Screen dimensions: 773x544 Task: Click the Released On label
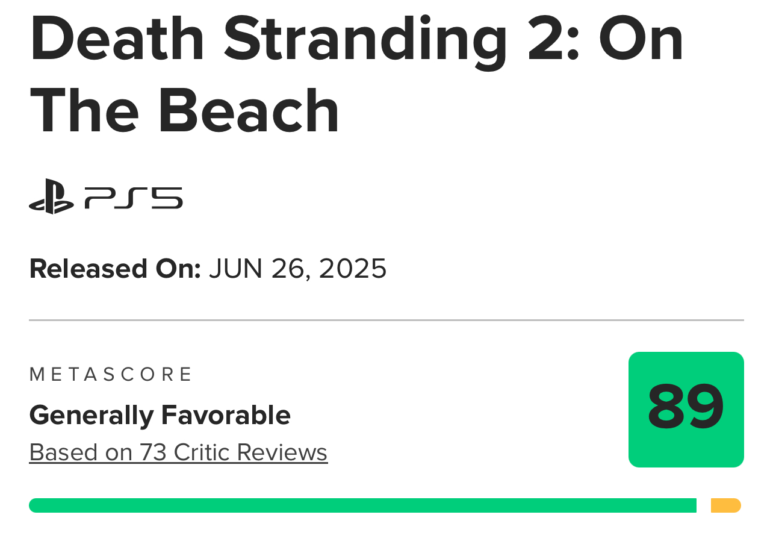[115, 269]
